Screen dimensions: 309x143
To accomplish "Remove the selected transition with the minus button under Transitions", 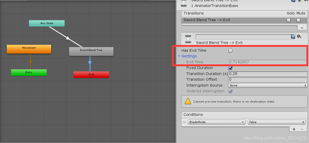I will point(302,27).
